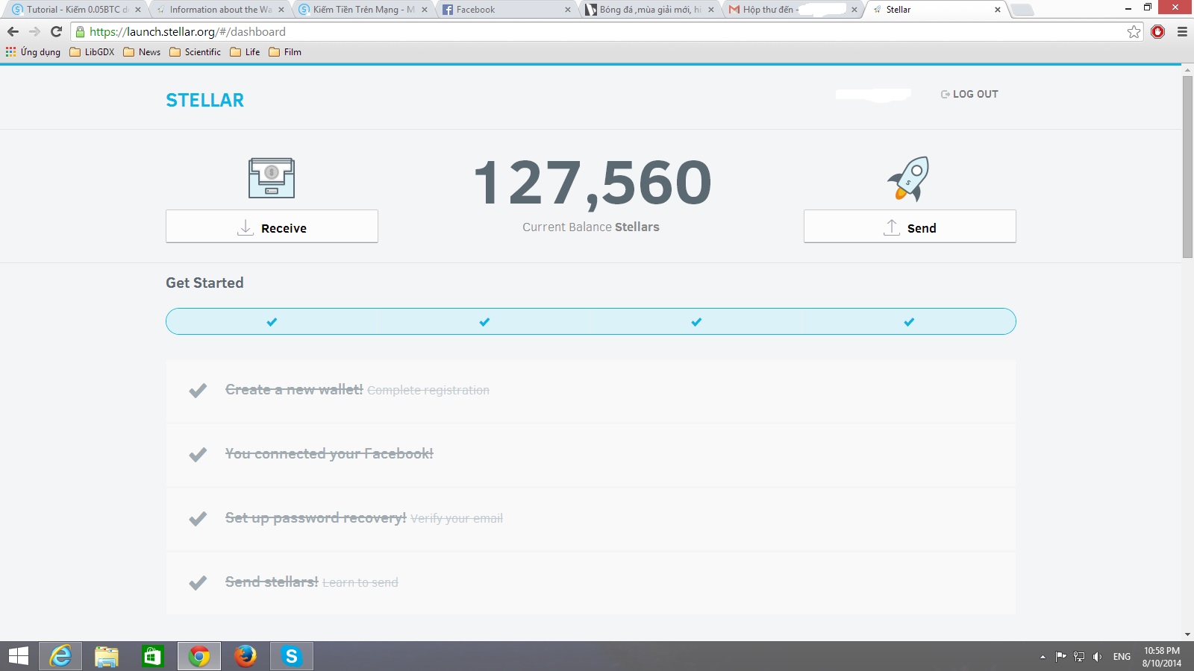1194x671 pixels.
Task: Bookmark this page with the star icon
Action: point(1134,31)
